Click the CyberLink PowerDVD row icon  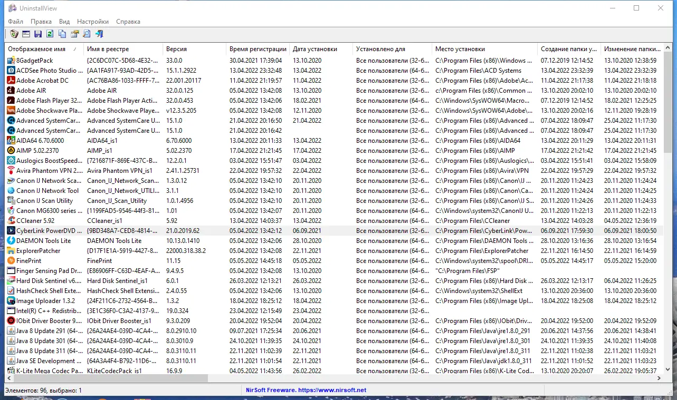click(x=11, y=231)
